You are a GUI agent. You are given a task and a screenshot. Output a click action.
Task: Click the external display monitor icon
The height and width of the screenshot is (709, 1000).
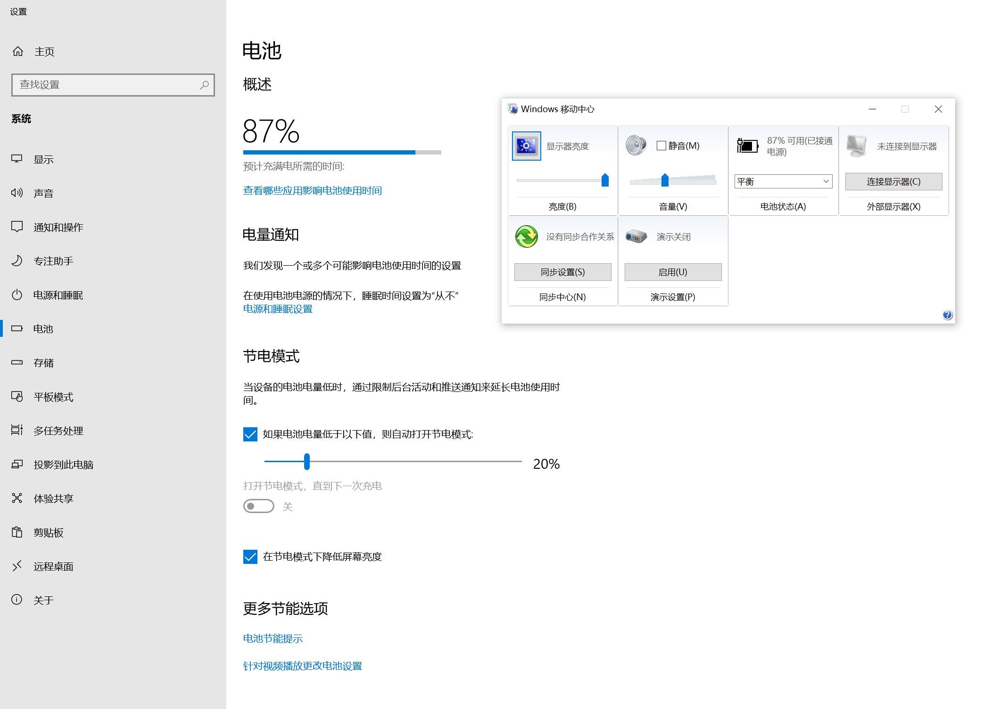click(x=857, y=145)
